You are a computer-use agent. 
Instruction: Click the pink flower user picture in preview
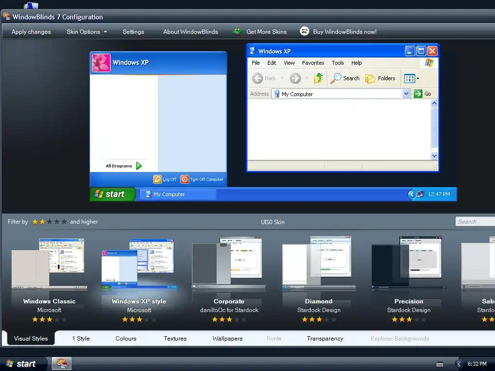[x=102, y=63]
